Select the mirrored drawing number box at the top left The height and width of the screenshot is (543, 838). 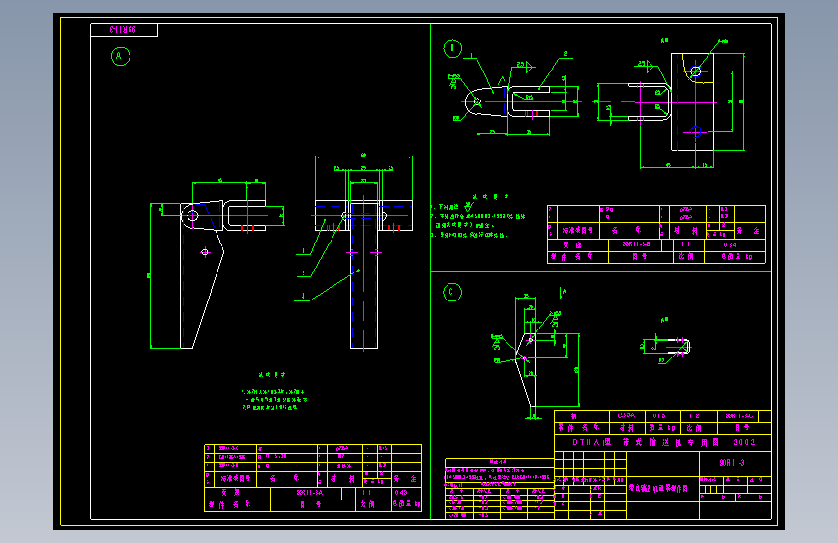pyautogui.click(x=124, y=30)
